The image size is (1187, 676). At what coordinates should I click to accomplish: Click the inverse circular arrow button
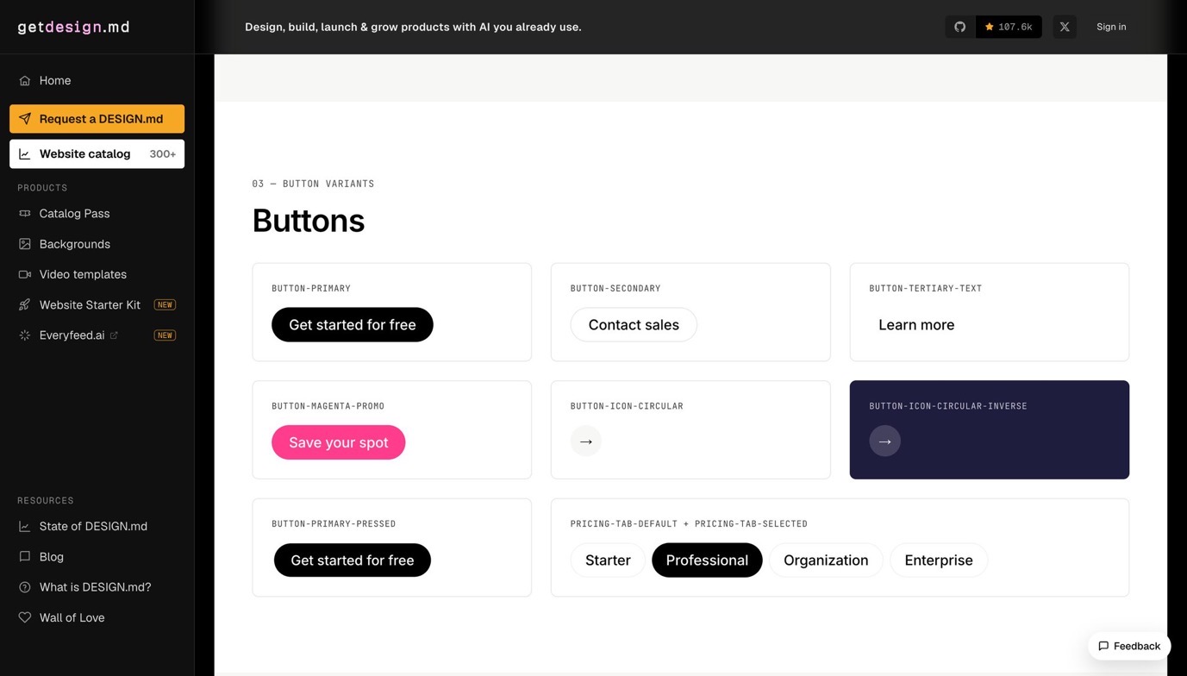pos(884,441)
